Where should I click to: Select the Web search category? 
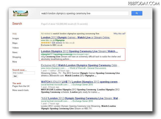[14, 34]
